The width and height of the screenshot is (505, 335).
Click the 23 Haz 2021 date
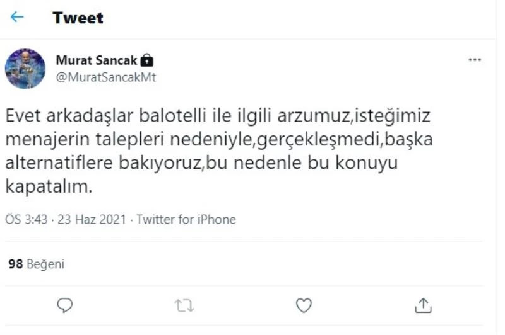click(x=93, y=220)
